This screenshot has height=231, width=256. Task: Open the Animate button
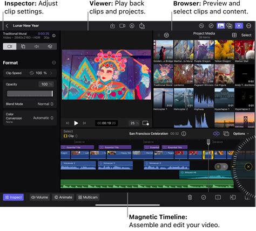(63, 198)
